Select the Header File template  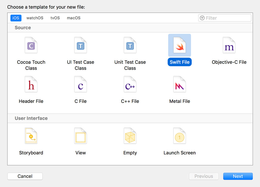(31, 84)
